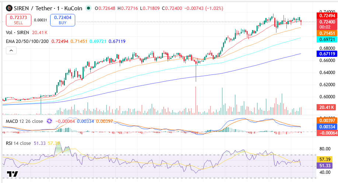Click the 0.72404 BUY button
The image size is (338, 183).
click(63, 20)
